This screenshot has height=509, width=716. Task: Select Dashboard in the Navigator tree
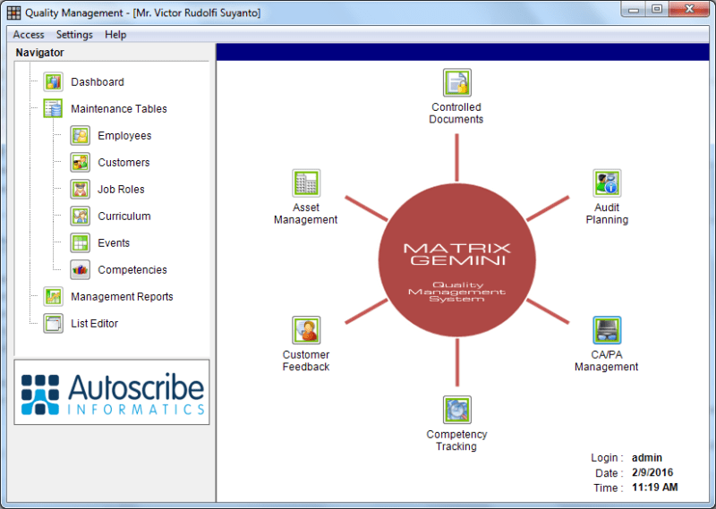(x=98, y=82)
